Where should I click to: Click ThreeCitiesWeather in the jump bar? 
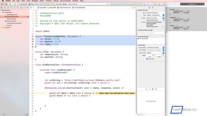79,8
